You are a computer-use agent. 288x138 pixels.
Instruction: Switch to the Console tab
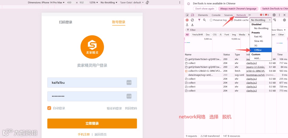[216, 15]
